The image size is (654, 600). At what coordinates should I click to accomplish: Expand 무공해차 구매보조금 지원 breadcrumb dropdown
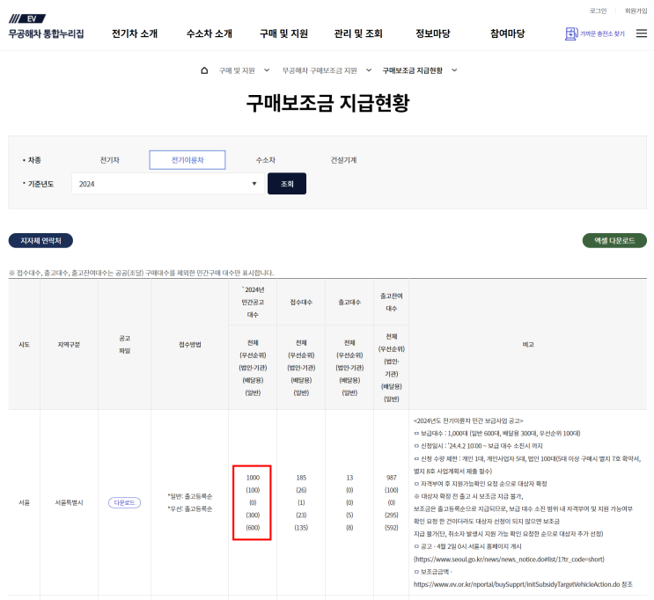click(369, 70)
